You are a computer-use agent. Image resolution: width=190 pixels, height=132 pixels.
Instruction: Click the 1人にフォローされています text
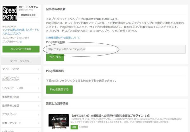click(16, 38)
